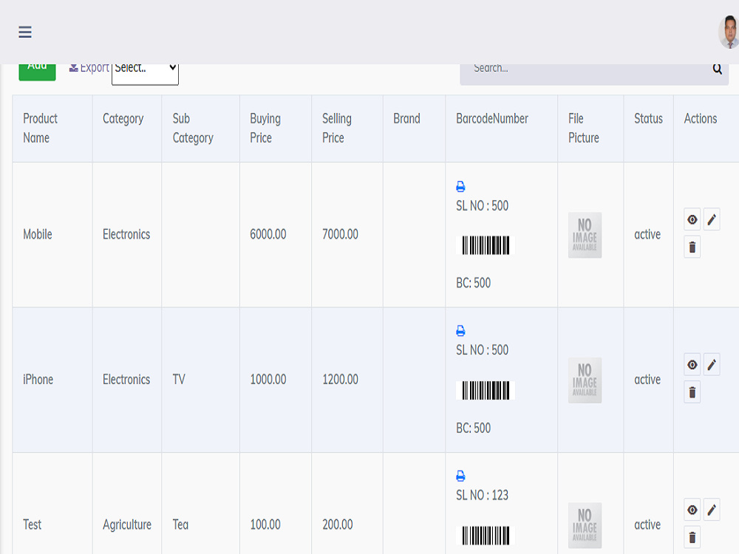
Task: Click Mobile's NO IMAGE placeholder thumbnail
Action: 585,235
